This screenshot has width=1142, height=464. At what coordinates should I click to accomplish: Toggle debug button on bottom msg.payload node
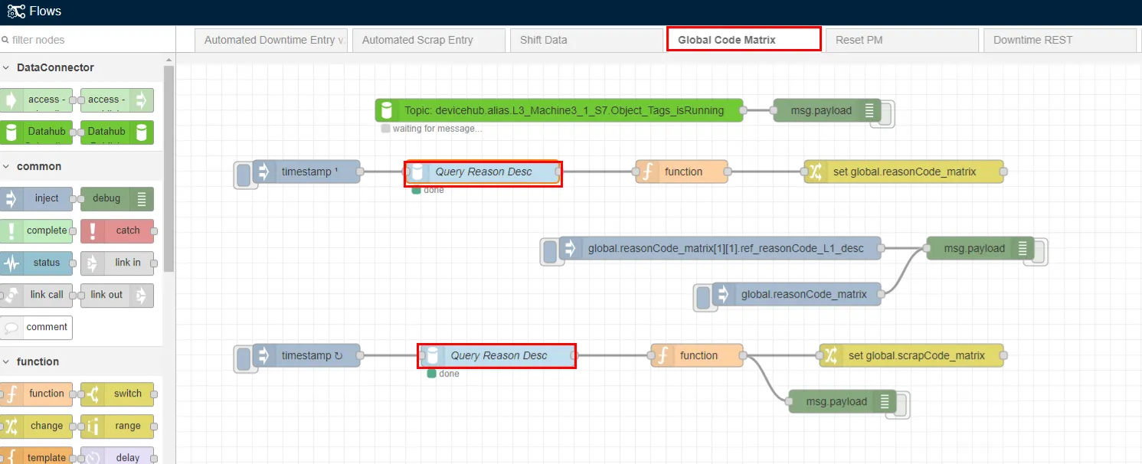pos(902,404)
